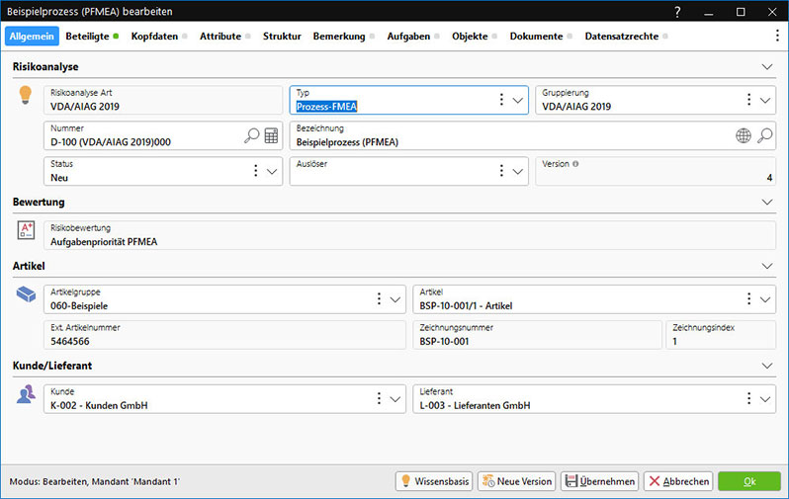Viewport: 789px width, 499px height.
Task: Switch to the Beteiligte tab
Action: tap(88, 36)
